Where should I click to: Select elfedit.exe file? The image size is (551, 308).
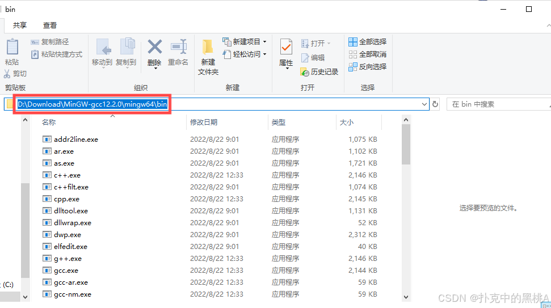(x=70, y=247)
